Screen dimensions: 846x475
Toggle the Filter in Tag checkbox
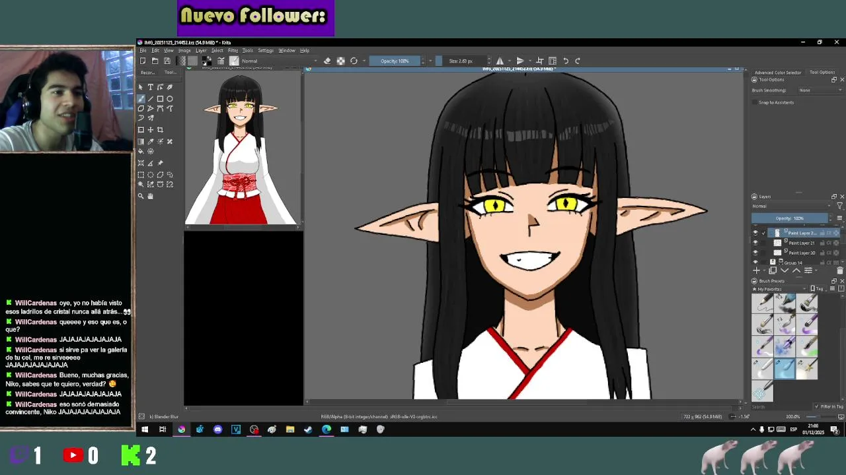point(817,406)
